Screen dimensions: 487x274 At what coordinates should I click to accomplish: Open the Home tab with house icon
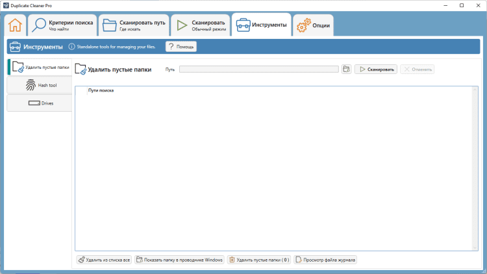coord(15,25)
